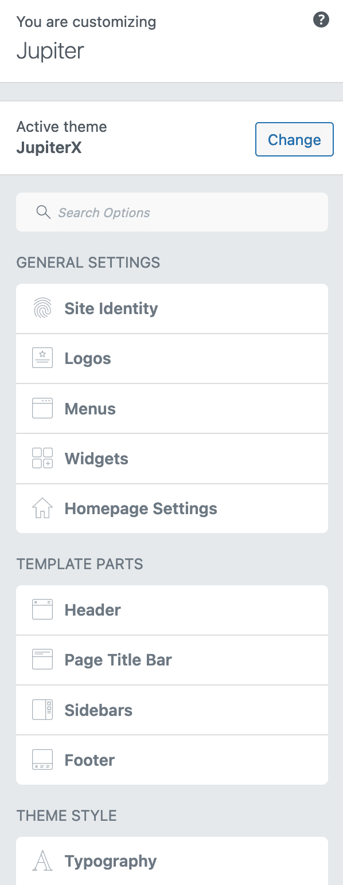The height and width of the screenshot is (885, 343).
Task: Click the Site Identity fingerprint icon
Action: click(42, 308)
